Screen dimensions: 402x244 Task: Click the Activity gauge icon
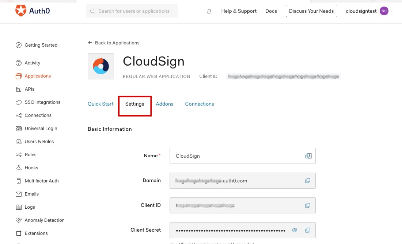[19, 63]
